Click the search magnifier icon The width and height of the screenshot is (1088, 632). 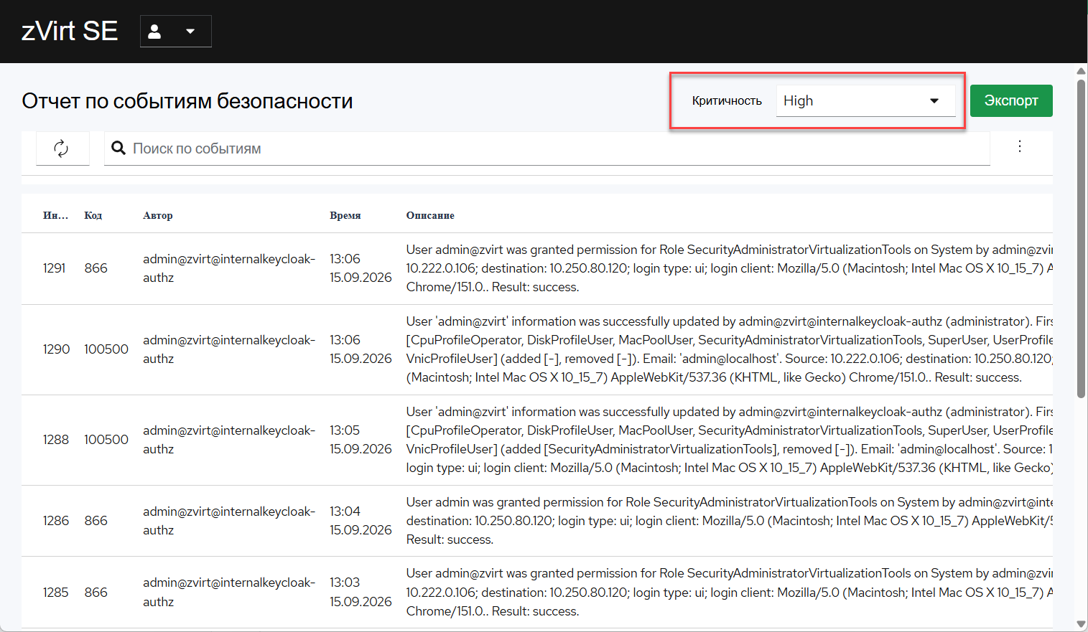[118, 148]
